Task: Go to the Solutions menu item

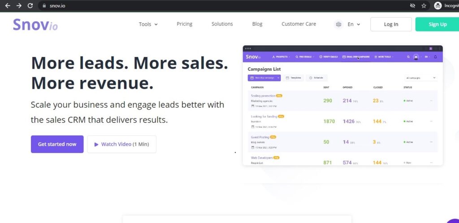Action: pyautogui.click(x=222, y=24)
